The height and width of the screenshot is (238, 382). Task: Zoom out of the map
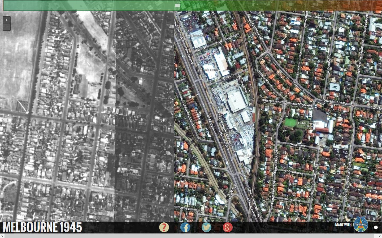pos(7,27)
